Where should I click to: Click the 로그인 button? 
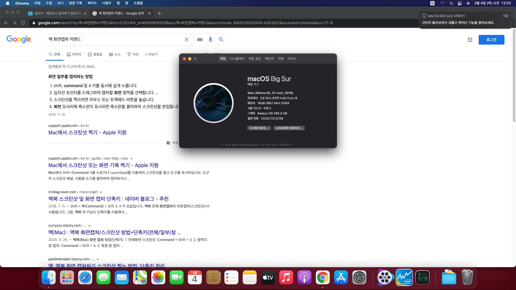coord(491,40)
